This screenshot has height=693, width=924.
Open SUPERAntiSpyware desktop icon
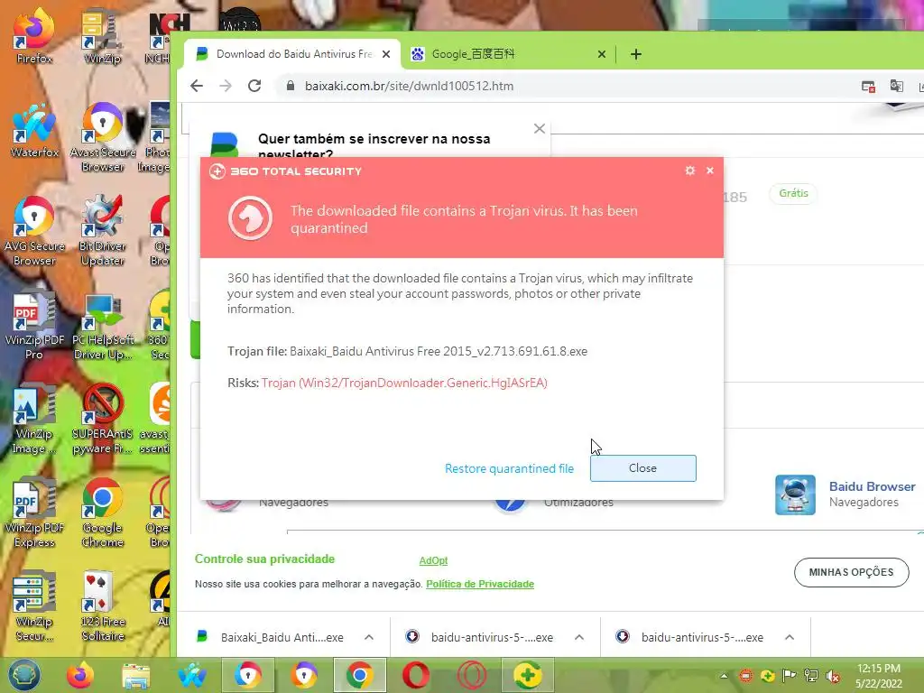point(103,420)
